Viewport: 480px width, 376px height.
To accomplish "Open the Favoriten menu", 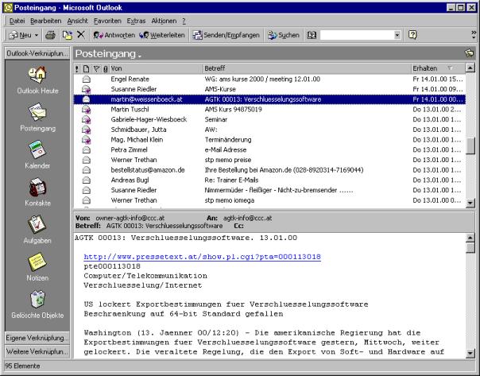I will 107,21.
